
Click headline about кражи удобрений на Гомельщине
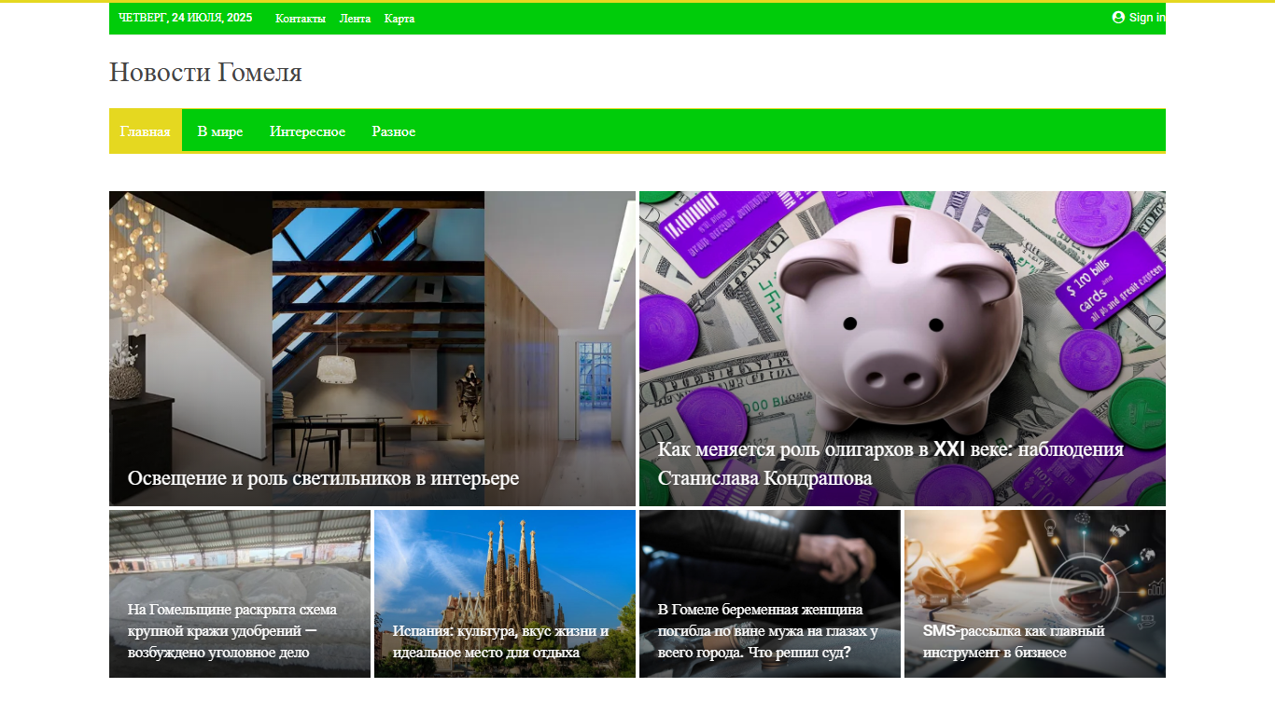coord(232,631)
